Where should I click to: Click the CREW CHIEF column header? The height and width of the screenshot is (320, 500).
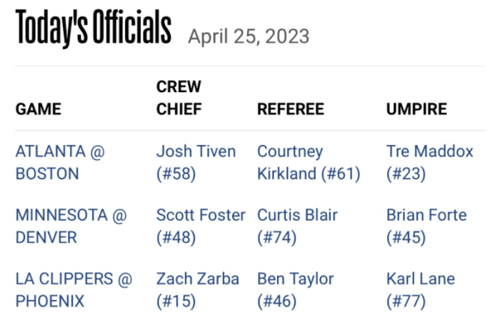[x=179, y=98]
